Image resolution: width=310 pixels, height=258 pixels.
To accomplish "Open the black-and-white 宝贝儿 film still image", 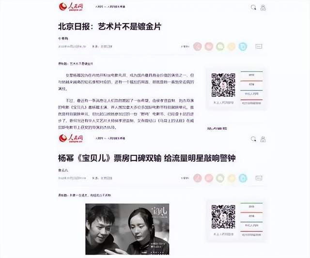I will tap(127, 229).
